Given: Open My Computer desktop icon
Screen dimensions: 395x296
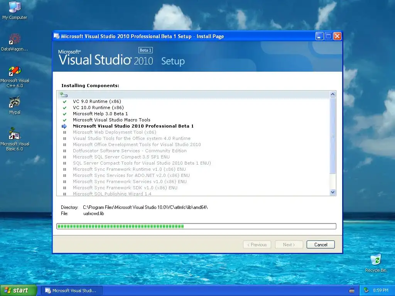Looking at the screenshot, I should click(15, 10).
